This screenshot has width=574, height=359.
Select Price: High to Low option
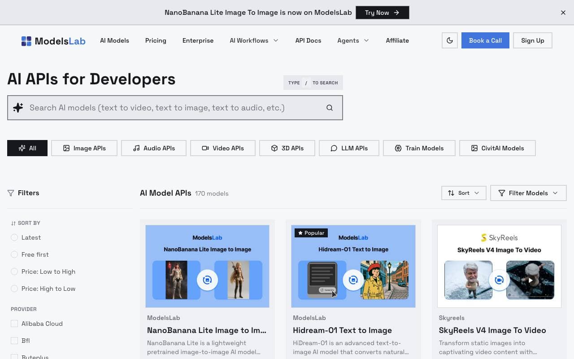[x=14, y=289]
